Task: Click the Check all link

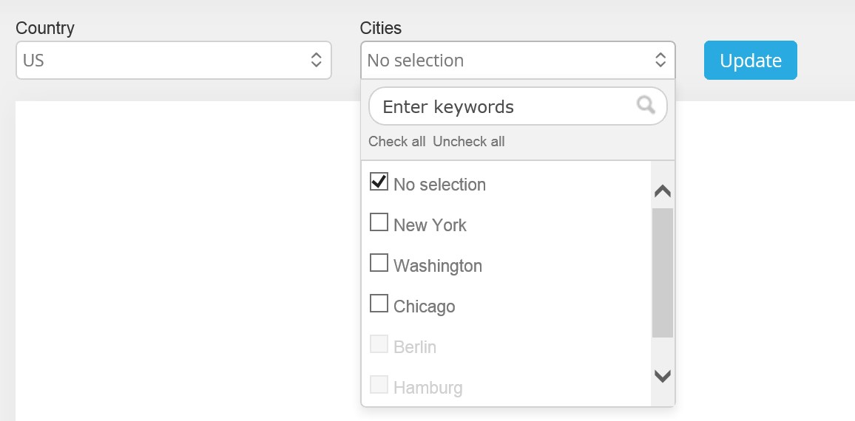Action: [397, 142]
